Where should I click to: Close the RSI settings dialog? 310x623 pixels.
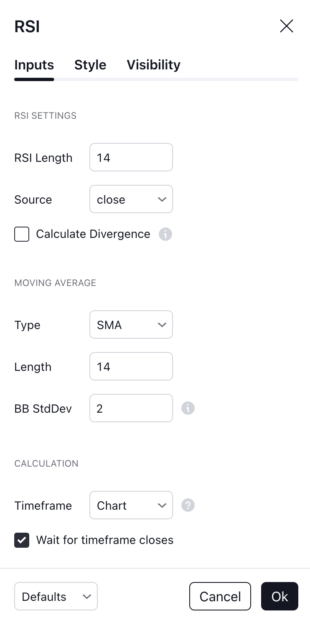tap(287, 26)
